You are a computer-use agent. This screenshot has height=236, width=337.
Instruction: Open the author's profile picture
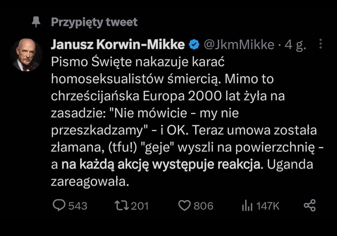[26, 55]
